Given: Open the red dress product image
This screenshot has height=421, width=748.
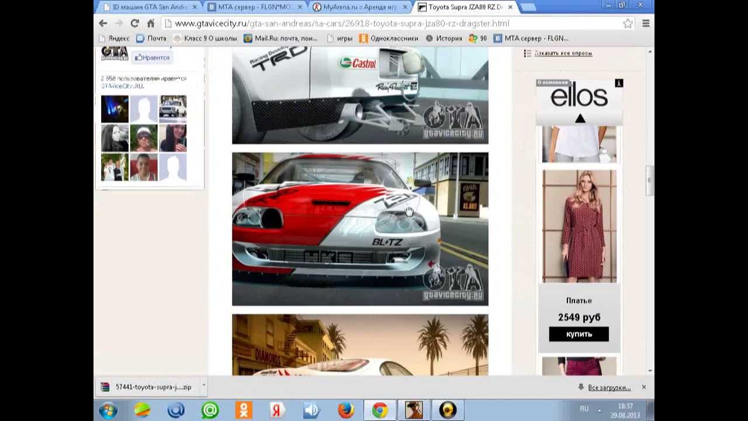Looking at the screenshot, I should tap(579, 226).
